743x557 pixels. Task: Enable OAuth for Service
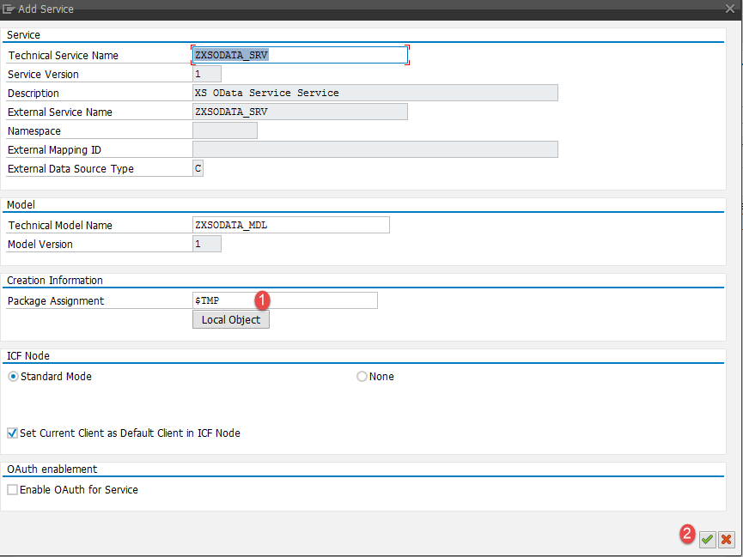(x=12, y=489)
